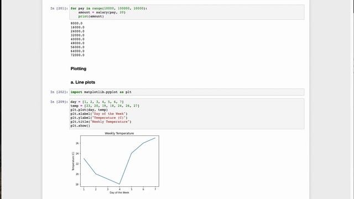
Task: Click the 'print(amount)' code line
Action: coord(91,17)
